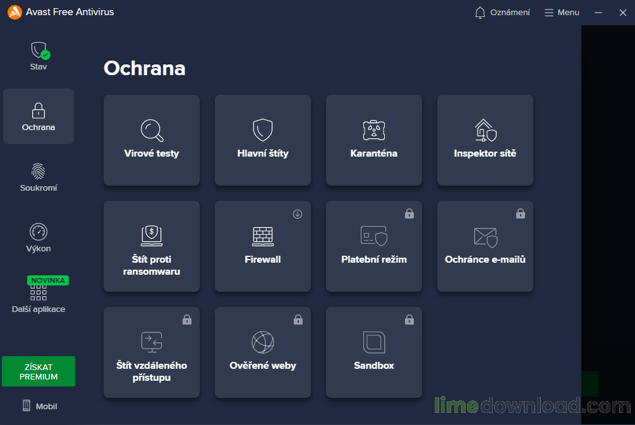Screen dimensions: 635x425
Task: Open the Výkon performance section
Action: tap(38, 237)
